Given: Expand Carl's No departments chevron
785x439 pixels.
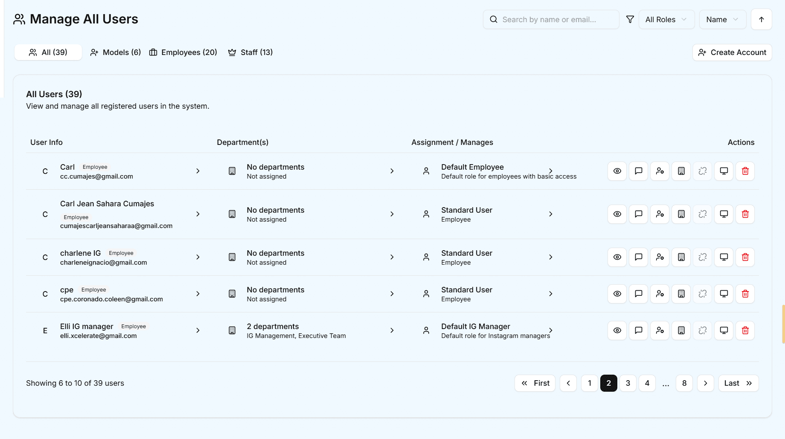Looking at the screenshot, I should click(392, 171).
